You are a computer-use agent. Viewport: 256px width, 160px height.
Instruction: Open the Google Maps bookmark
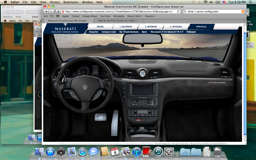[90, 16]
